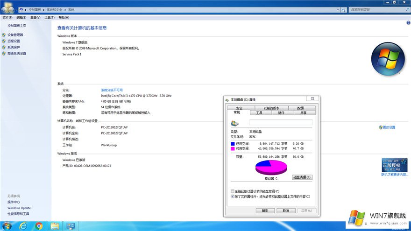Open the Windows Start menu orb
The height and width of the screenshot is (231, 411).
(x=7, y=226)
